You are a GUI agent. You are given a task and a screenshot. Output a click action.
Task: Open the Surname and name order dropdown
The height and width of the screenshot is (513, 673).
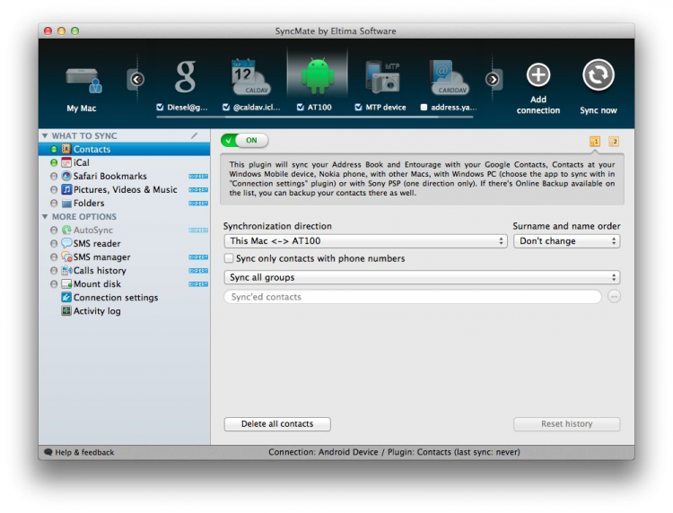(566, 241)
